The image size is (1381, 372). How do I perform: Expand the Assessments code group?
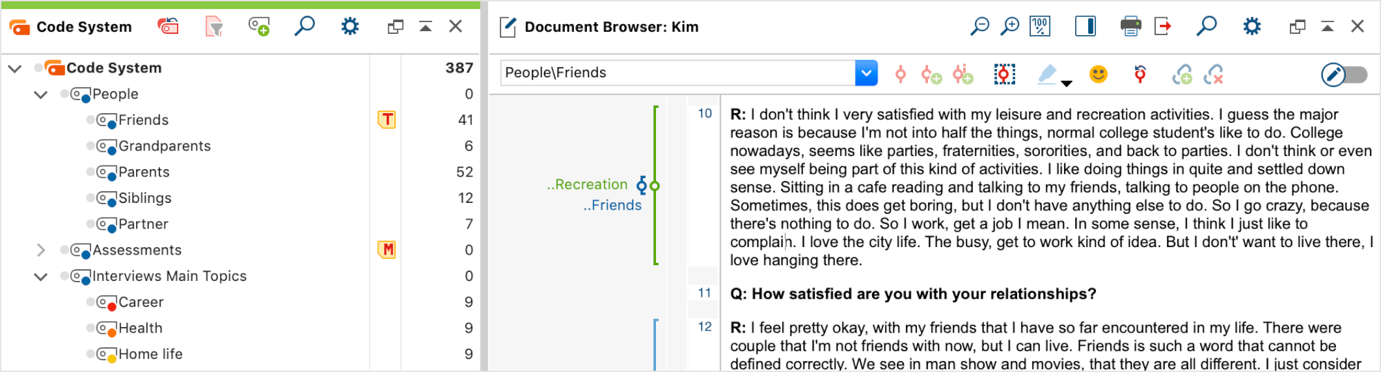(x=41, y=250)
